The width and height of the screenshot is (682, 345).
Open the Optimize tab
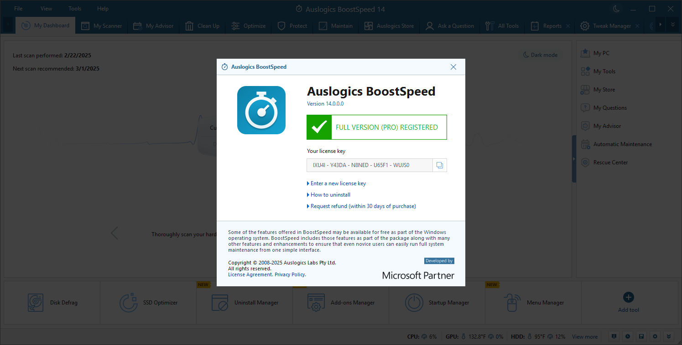pyautogui.click(x=248, y=26)
